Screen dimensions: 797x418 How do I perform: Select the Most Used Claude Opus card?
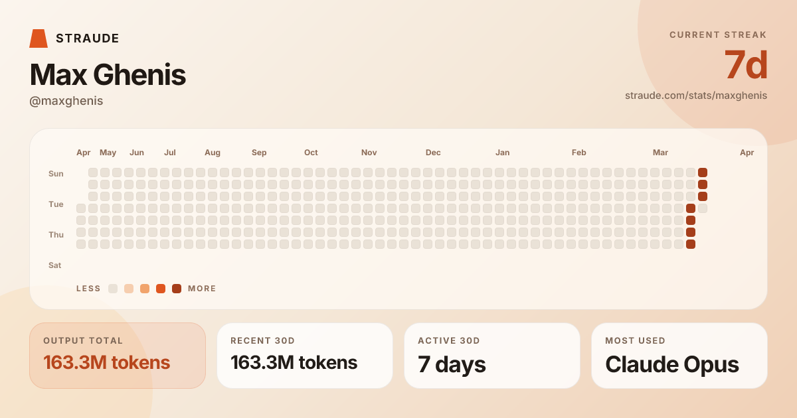point(679,355)
